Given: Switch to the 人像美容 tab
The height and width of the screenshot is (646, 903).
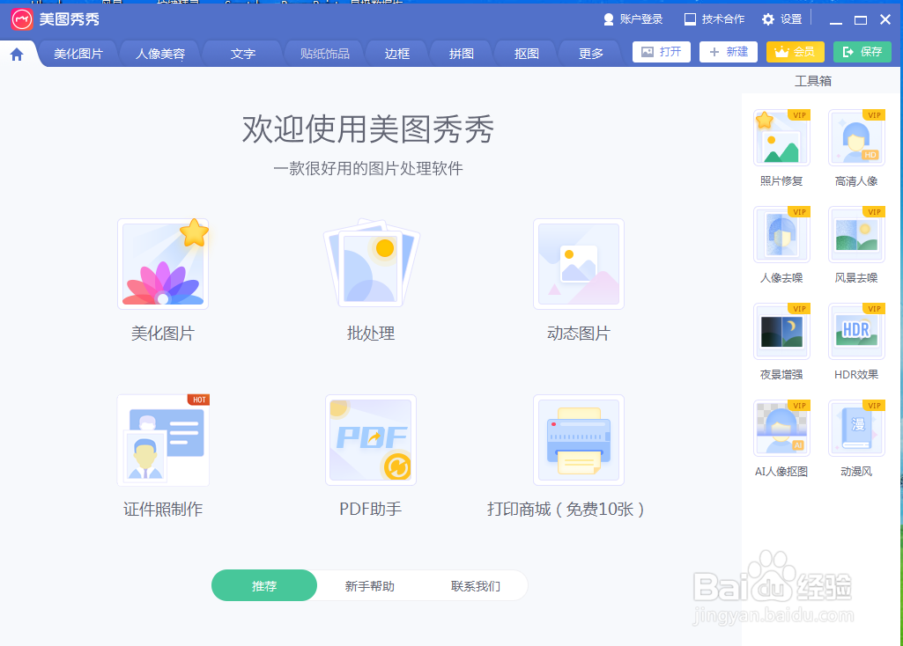Looking at the screenshot, I should tap(160, 54).
